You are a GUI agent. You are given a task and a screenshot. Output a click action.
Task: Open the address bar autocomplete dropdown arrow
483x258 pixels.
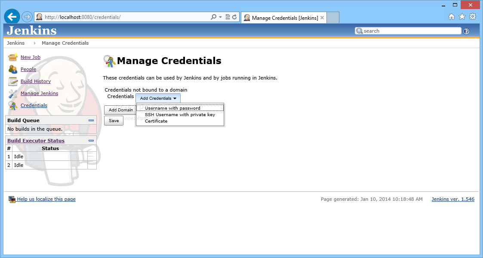[x=220, y=17]
